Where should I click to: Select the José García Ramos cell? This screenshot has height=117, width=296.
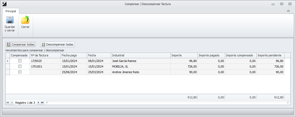141,61
